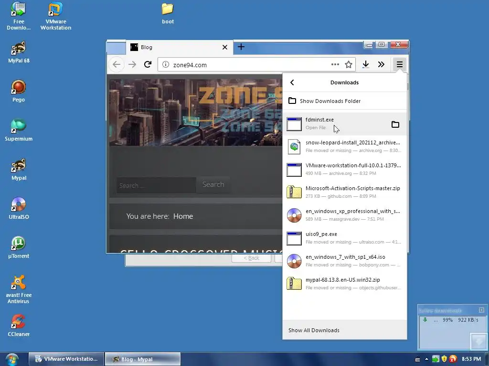Click Show All Downloads
This screenshot has width=489, height=366.
pos(345,330)
